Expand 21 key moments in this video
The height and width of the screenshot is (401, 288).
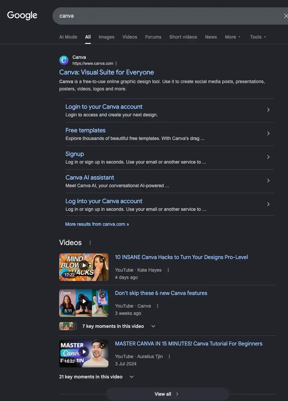coord(96,377)
